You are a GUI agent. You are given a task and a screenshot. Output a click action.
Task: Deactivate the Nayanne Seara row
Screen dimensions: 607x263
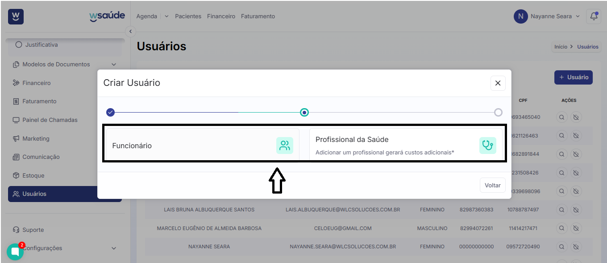click(x=576, y=247)
